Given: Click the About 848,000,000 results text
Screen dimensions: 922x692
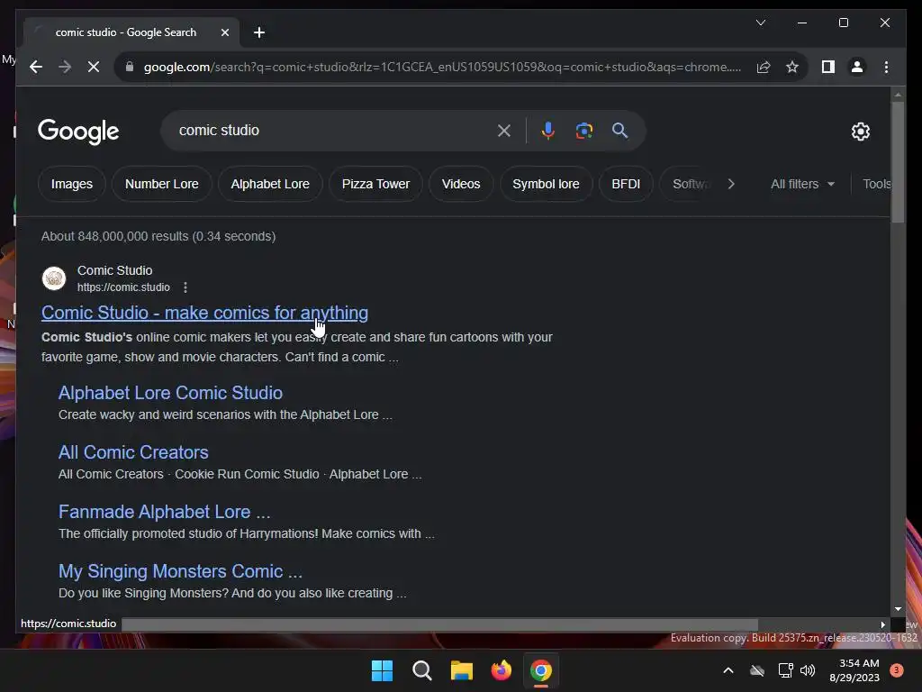Looking at the screenshot, I should coord(158,237).
